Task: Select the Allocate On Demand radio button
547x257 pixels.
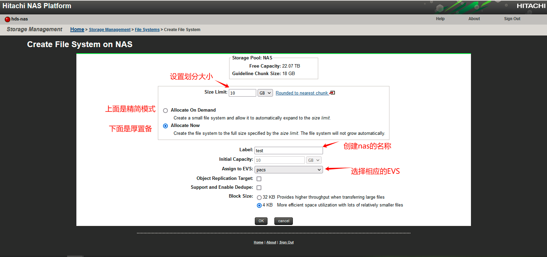Action: coord(165,111)
